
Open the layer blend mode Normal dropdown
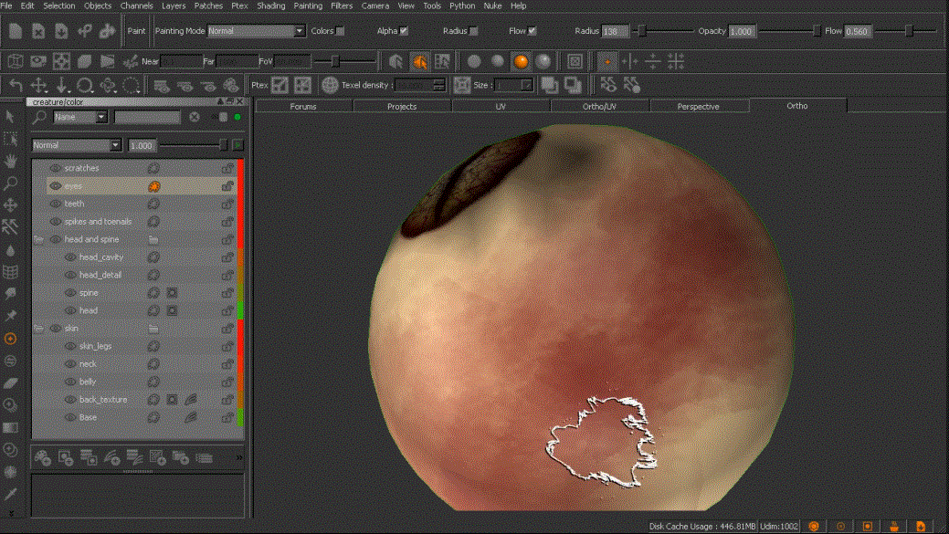[76, 145]
